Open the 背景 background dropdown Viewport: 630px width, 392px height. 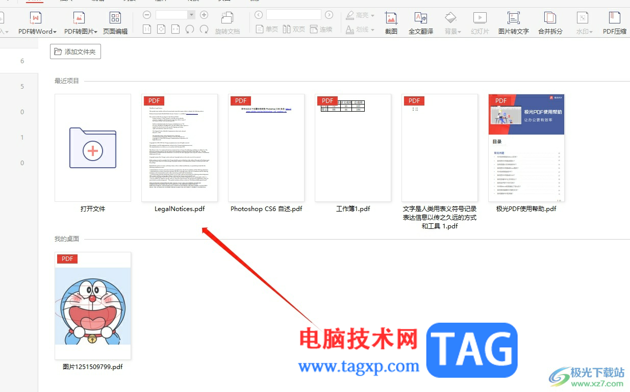pyautogui.click(x=452, y=23)
